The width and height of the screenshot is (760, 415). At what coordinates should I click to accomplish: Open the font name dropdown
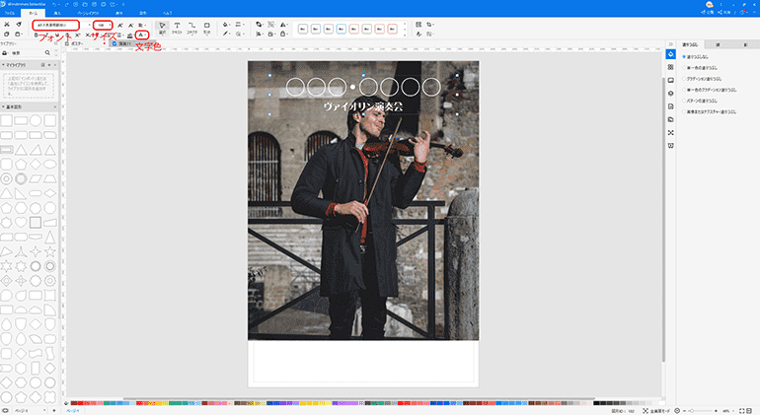pos(54,24)
